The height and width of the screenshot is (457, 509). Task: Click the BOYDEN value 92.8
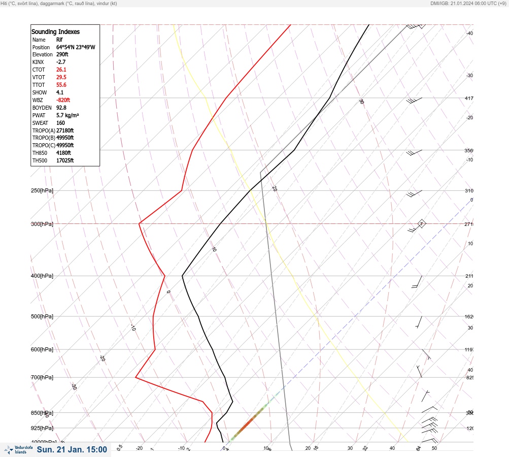(61, 108)
